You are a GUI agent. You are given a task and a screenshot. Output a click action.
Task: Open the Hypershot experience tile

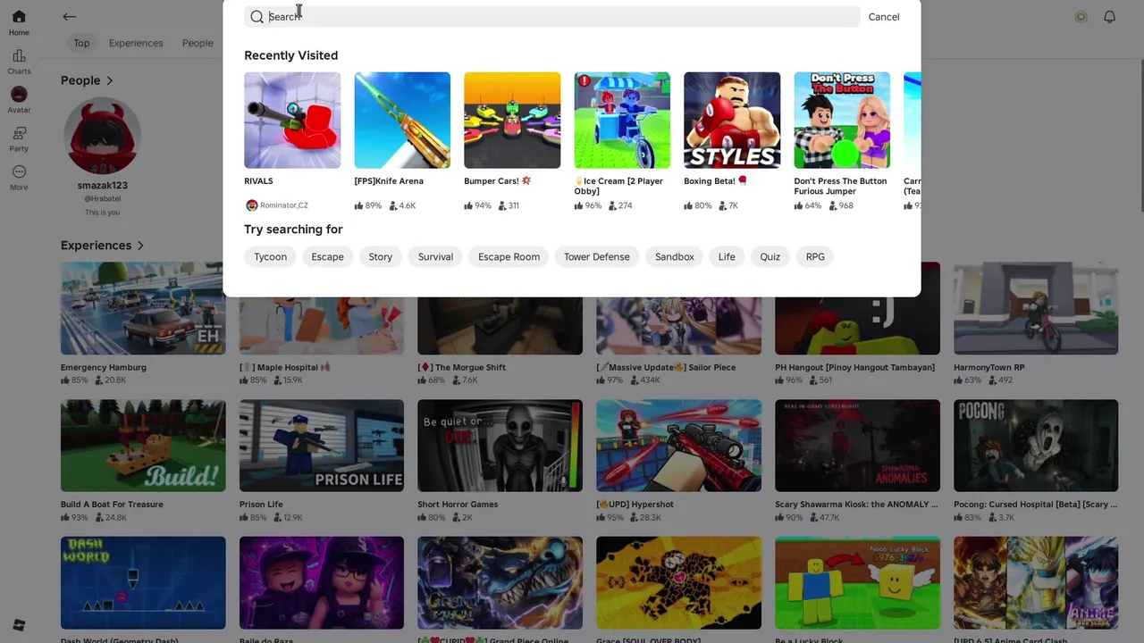click(678, 446)
